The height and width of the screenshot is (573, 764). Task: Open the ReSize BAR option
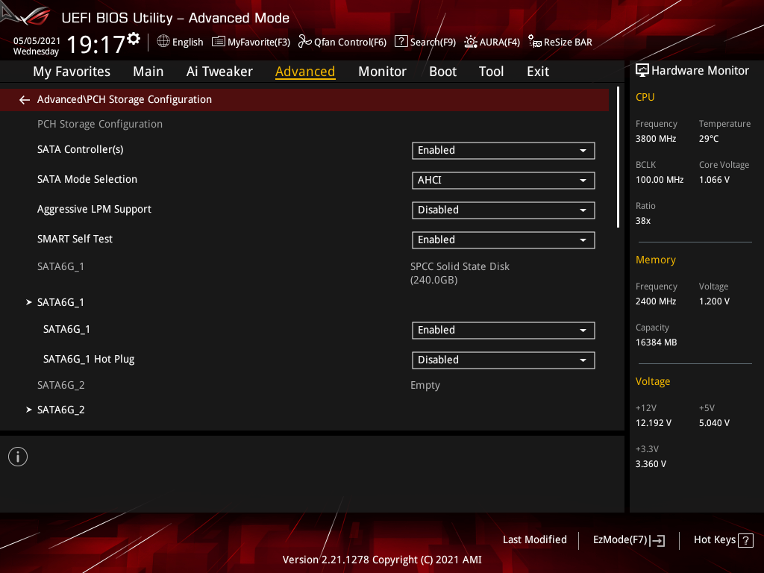click(x=534, y=42)
